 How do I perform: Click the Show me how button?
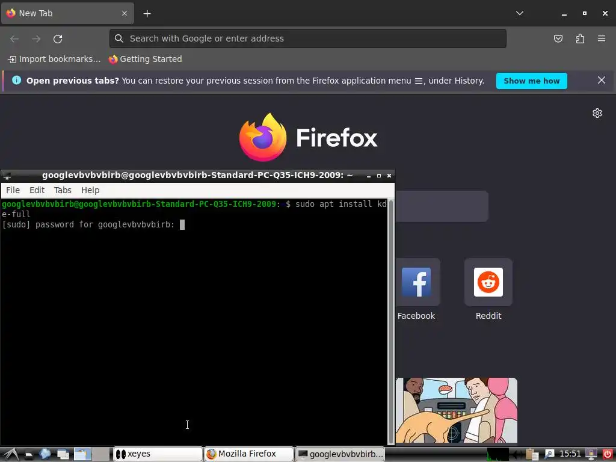coord(531,81)
